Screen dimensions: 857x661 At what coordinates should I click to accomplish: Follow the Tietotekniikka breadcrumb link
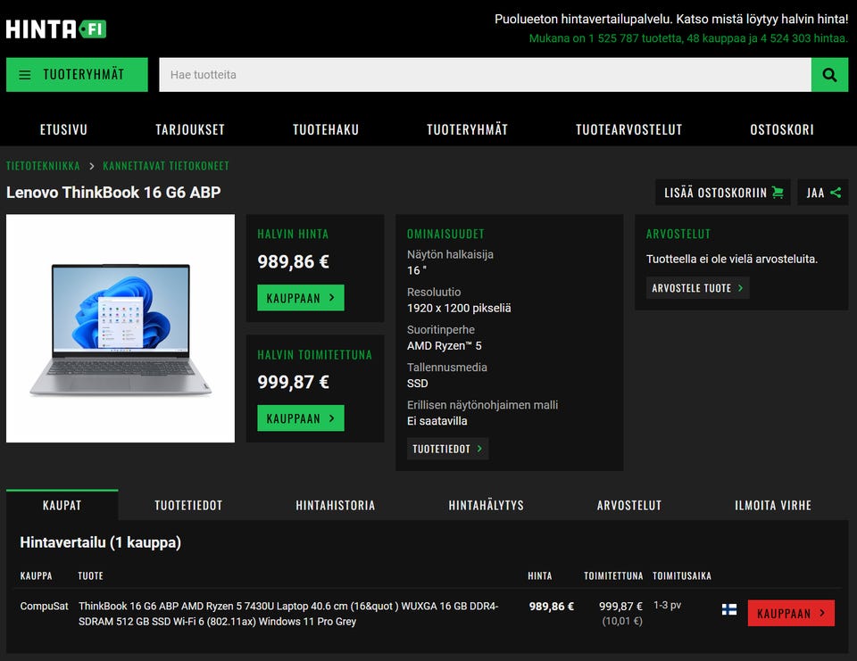click(x=43, y=166)
